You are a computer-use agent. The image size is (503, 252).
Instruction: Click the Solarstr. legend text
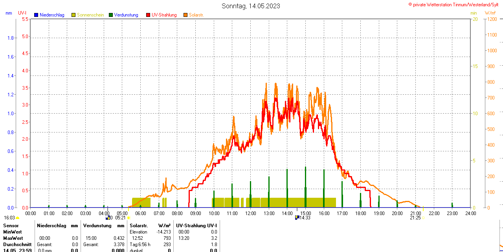coord(196,15)
